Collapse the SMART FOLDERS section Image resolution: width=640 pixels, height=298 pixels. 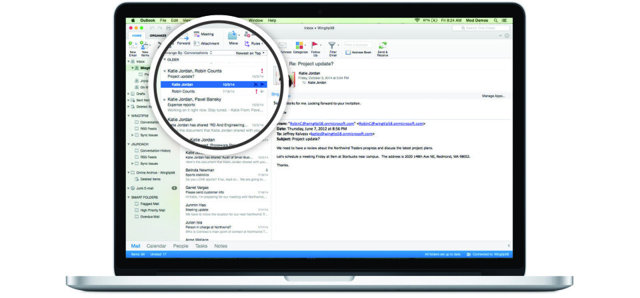[x=129, y=198]
